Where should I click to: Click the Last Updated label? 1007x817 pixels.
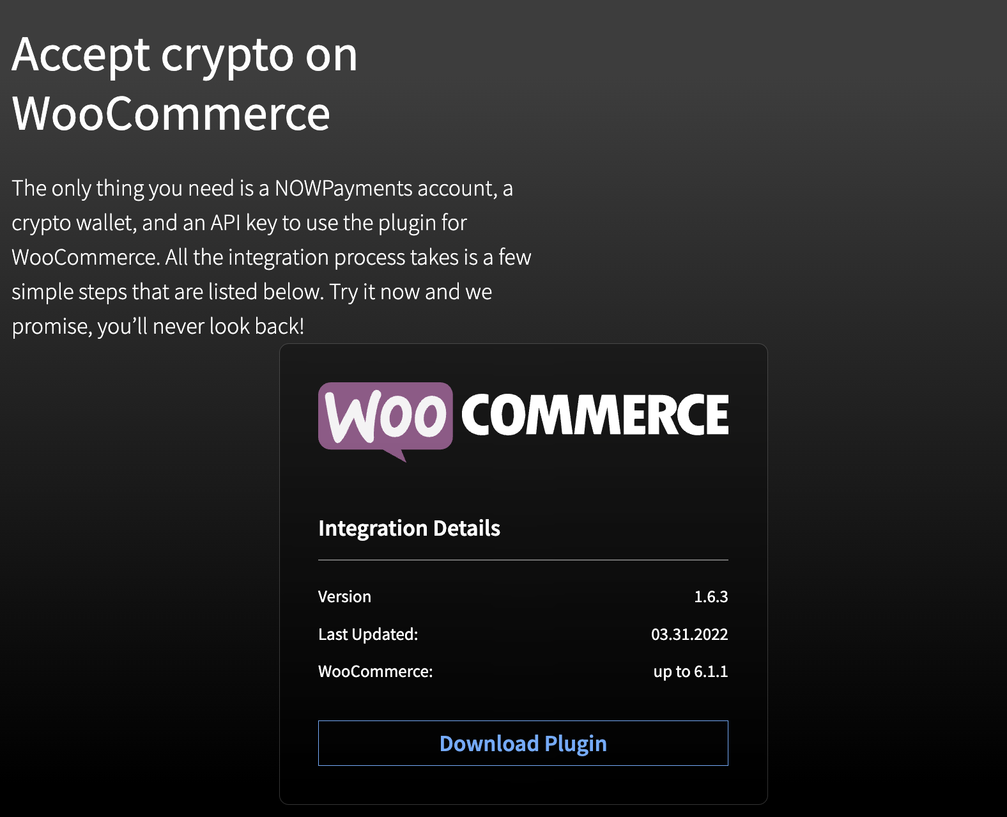[368, 634]
